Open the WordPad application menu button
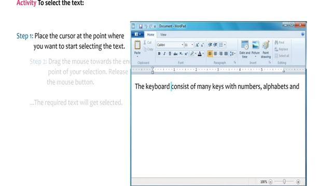The image size is (332, 186). 137,35
